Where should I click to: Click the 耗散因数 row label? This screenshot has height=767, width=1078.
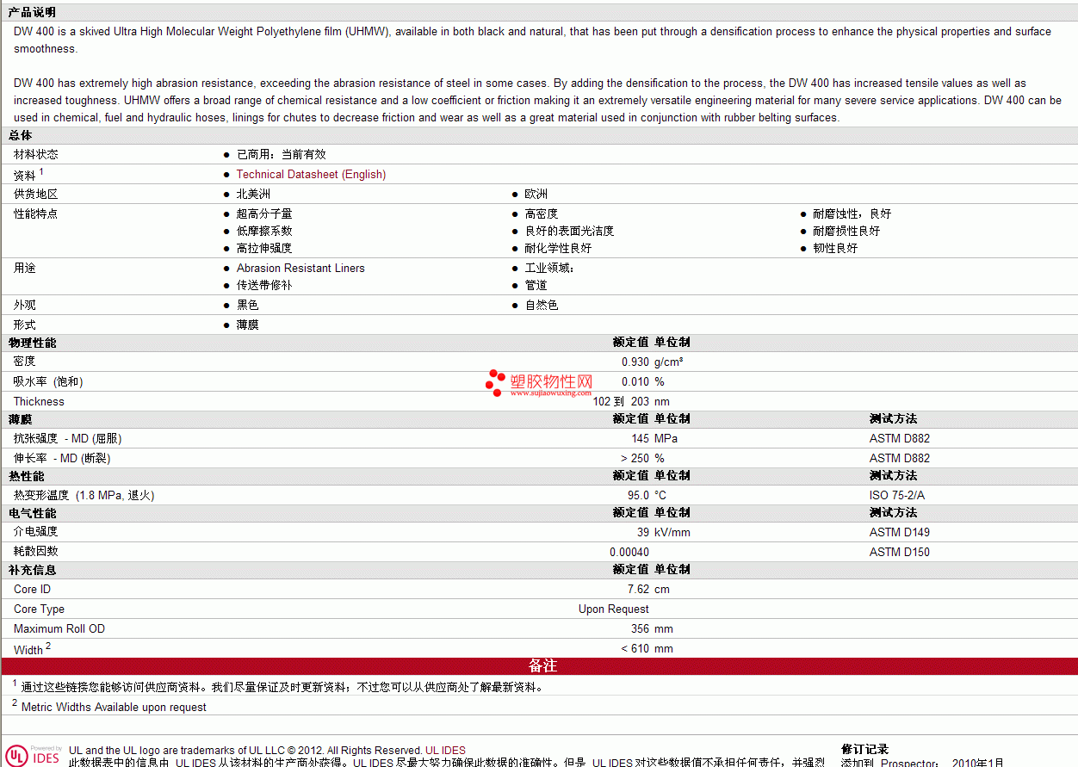click(x=36, y=552)
